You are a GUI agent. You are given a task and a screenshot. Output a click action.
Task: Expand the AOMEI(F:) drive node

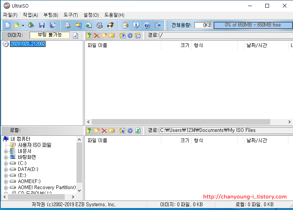pyautogui.click(x=6, y=182)
